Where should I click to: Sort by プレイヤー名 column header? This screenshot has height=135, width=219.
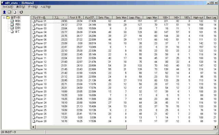[42, 17]
